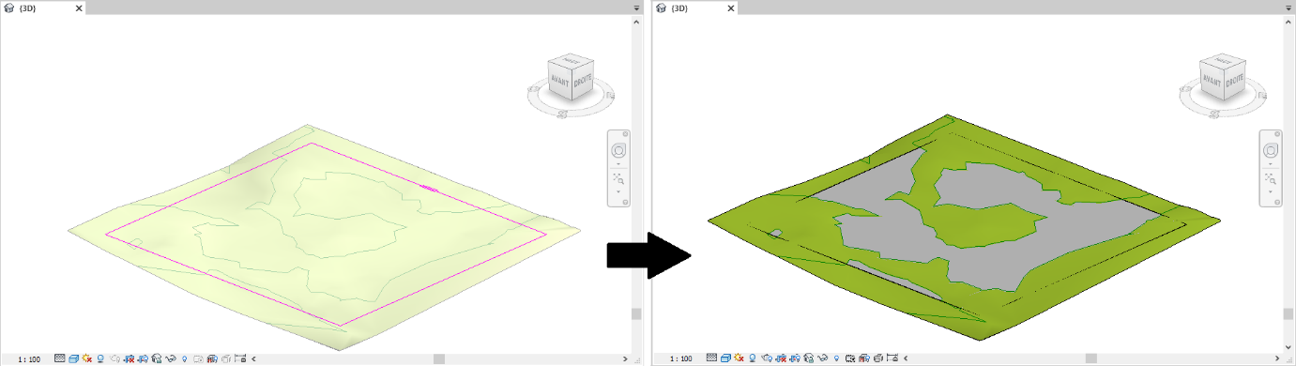
Task: Close the right {3D} tab
Action: coord(730,8)
